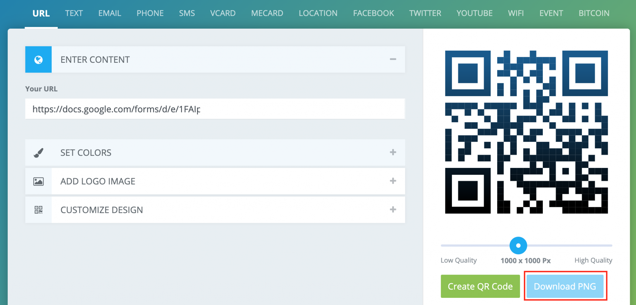Click inside the Your URL input field
The width and height of the screenshot is (636, 305).
pyautogui.click(x=215, y=109)
